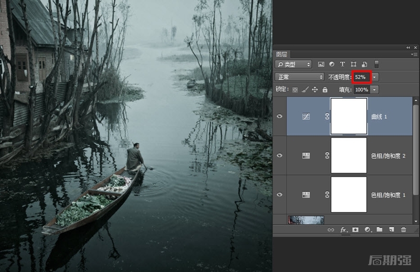Filter layers by type (T) icon
This screenshot has width=420, height=272.
(x=343, y=64)
